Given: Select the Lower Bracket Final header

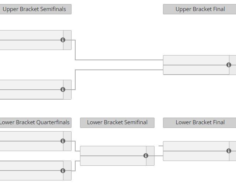Looking at the screenshot, I should coord(200,122).
